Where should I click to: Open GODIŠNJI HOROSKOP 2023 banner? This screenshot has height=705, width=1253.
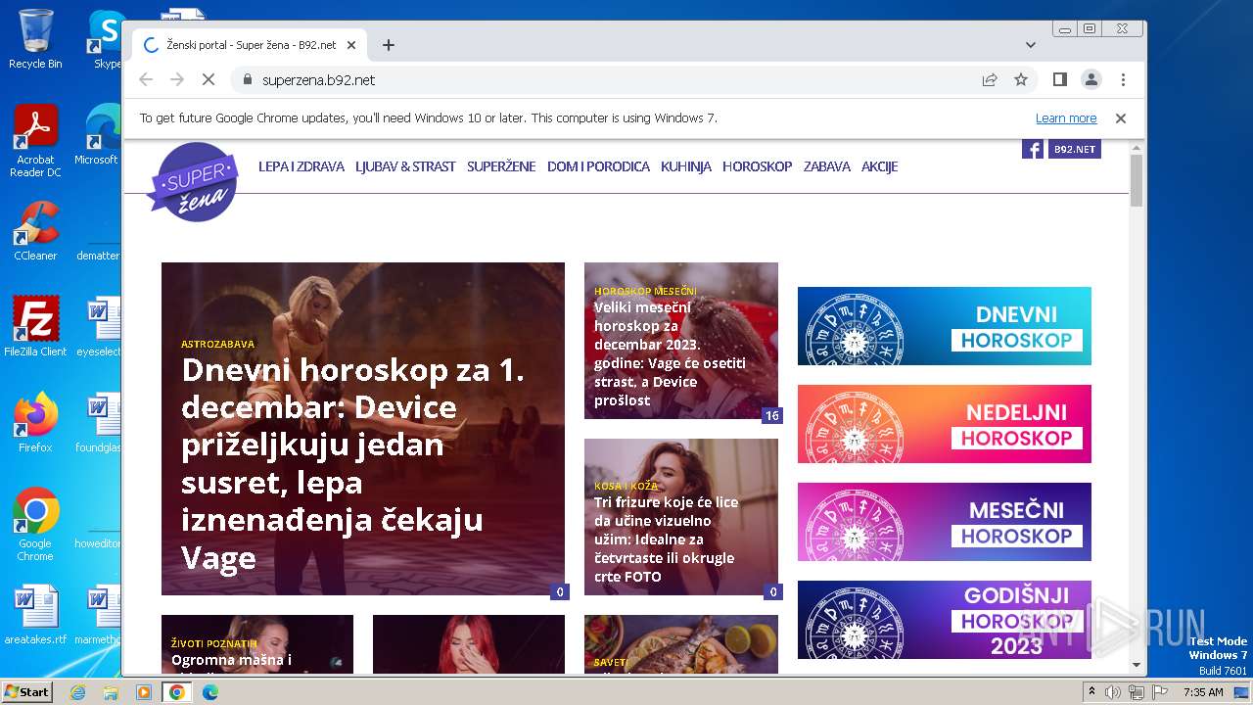click(x=945, y=620)
